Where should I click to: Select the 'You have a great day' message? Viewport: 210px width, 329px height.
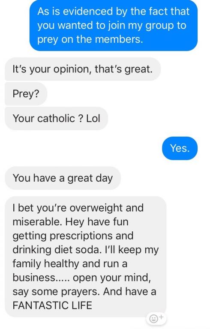[x=63, y=178]
